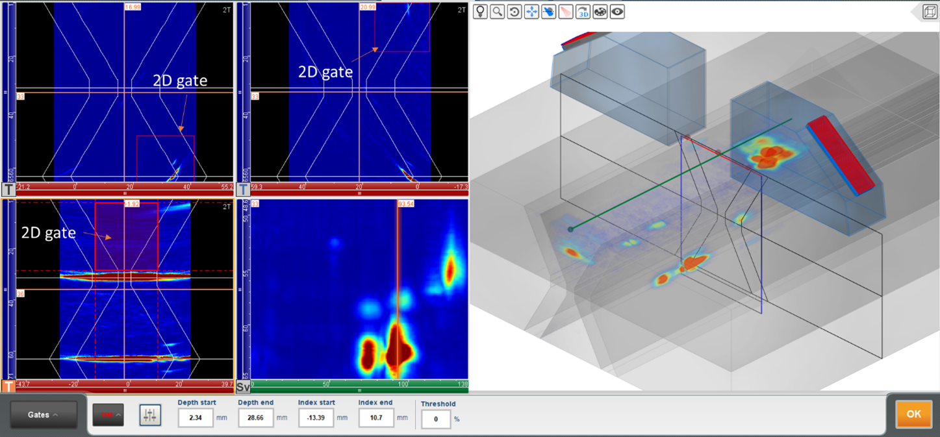This screenshot has height=437, width=940.
Task: Open gate settings with the sliders button
Action: click(149, 416)
